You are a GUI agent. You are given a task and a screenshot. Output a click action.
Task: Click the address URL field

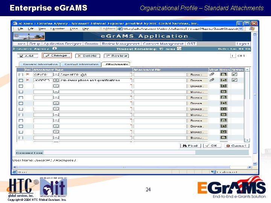click(180, 29)
